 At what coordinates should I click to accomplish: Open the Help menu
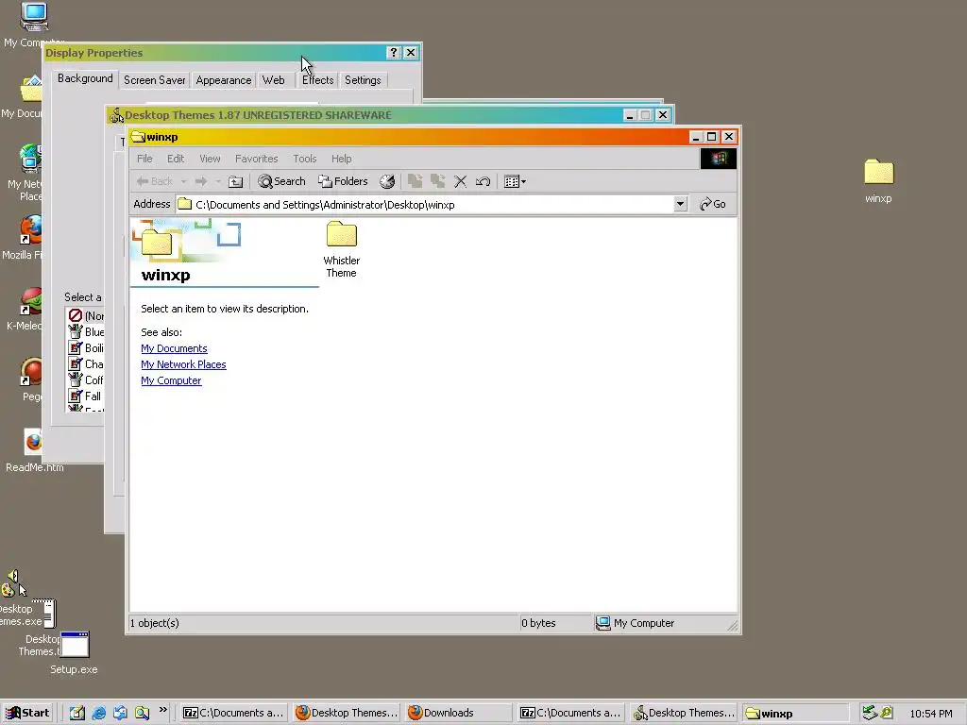(x=341, y=159)
